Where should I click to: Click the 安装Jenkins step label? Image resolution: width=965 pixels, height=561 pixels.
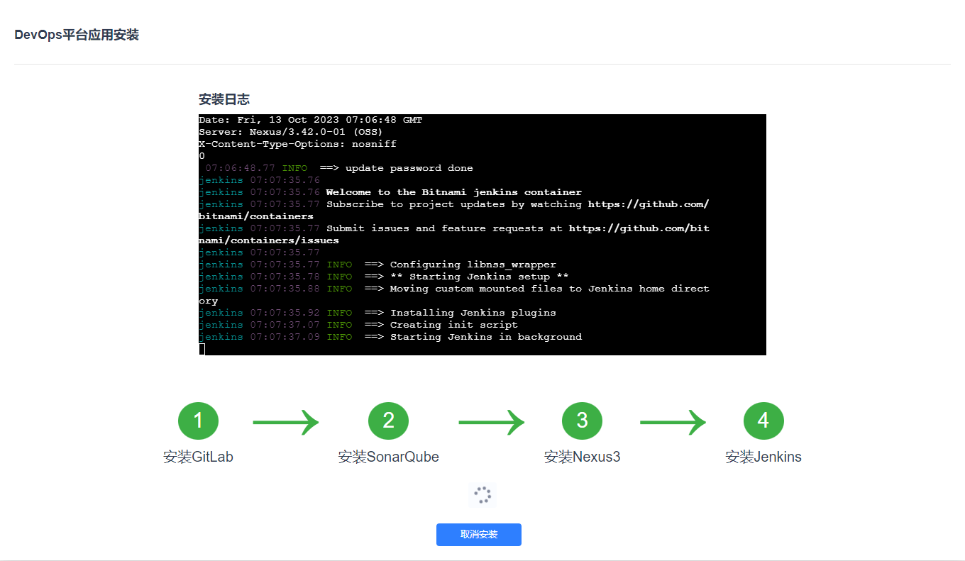[763, 457]
